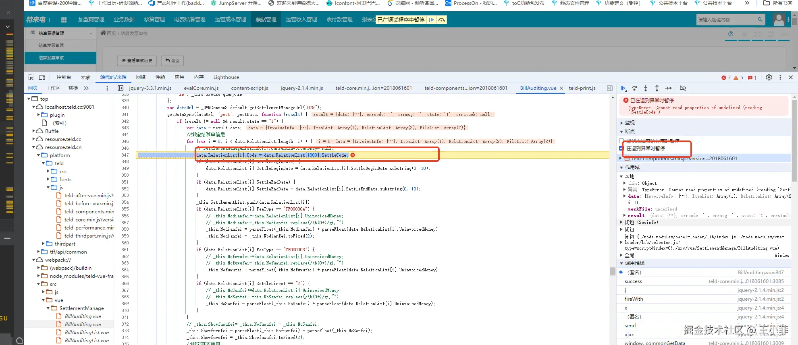Toggle the device toolbar icon
Image resolution: width=798 pixels, height=345 pixels.
tap(42, 77)
